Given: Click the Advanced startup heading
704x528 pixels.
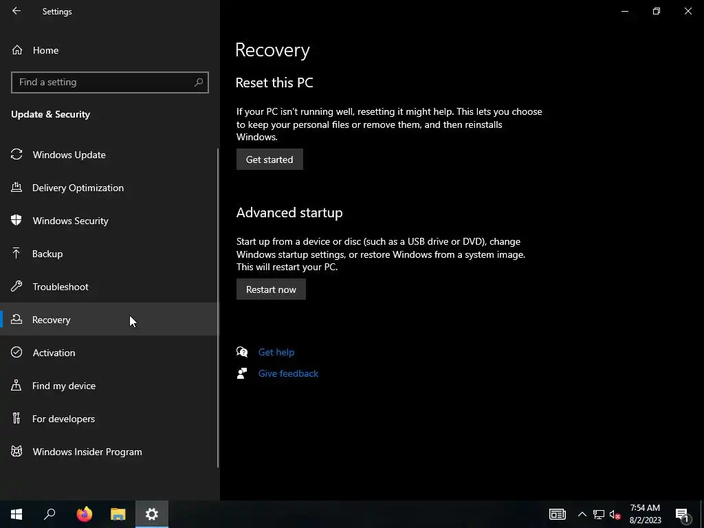Looking at the screenshot, I should pos(289,212).
